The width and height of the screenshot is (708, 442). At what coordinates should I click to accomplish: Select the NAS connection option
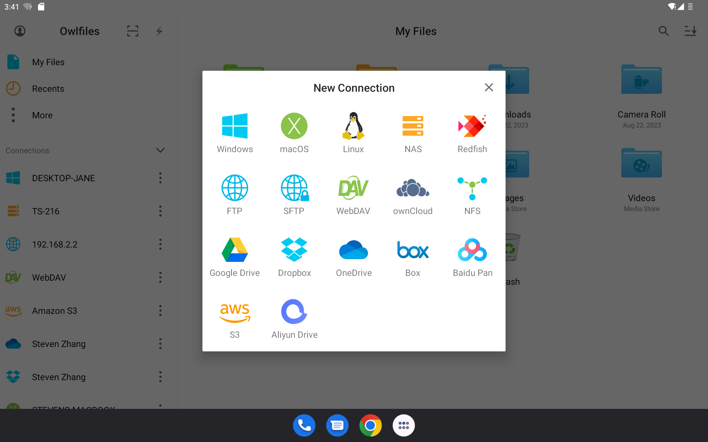[413, 133]
